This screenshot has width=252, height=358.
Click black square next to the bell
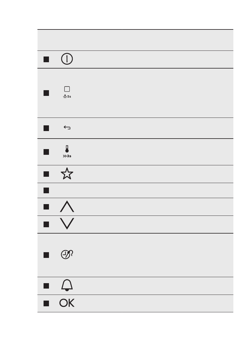coord(46,286)
